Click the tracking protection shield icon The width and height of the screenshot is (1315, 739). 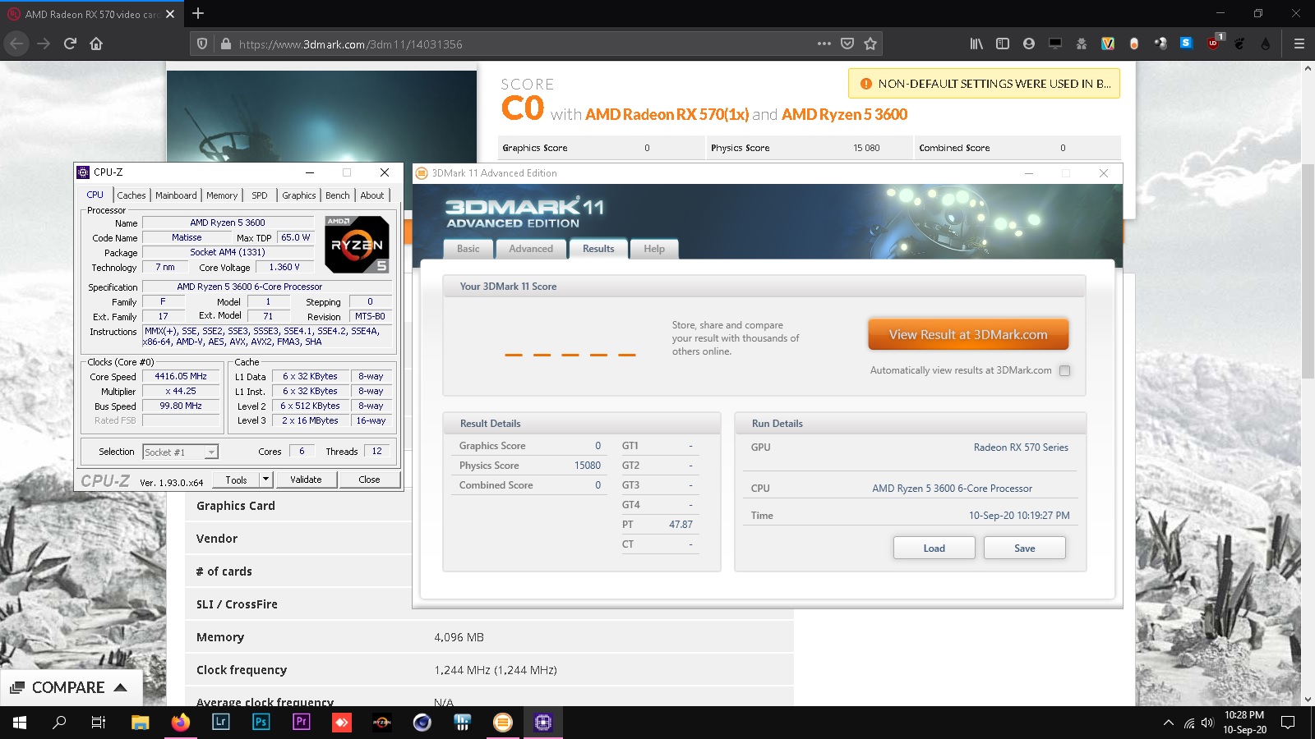pyautogui.click(x=202, y=44)
